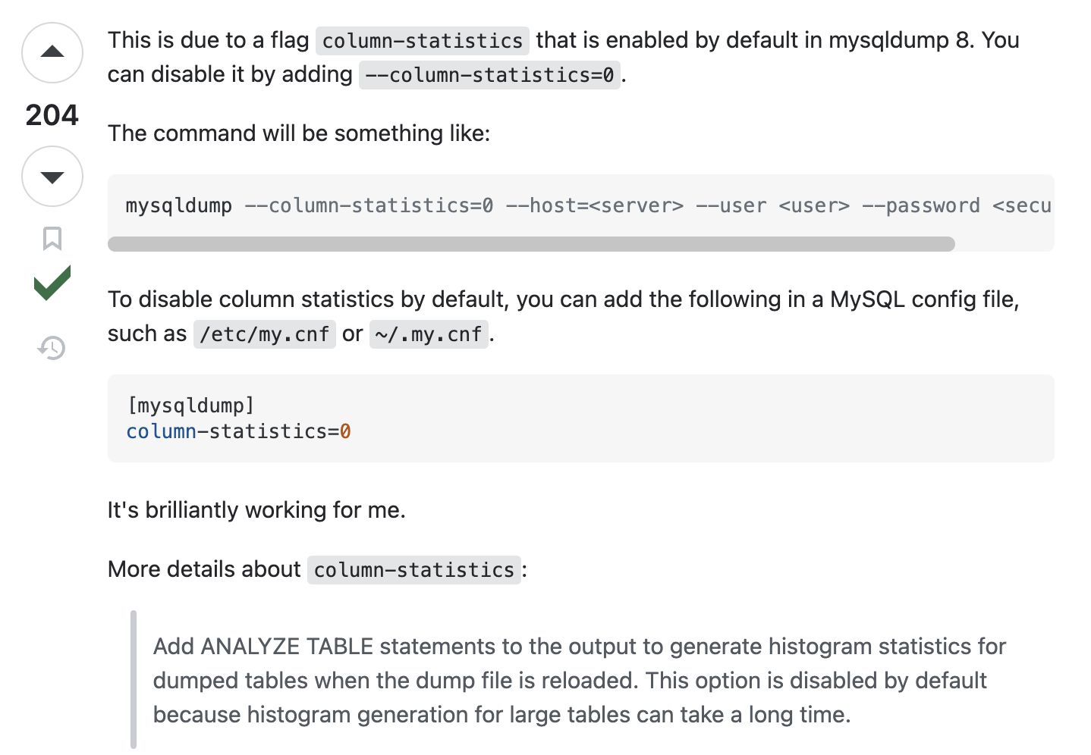Click column-statistics code in first sentence
Image resolution: width=1091 pixels, height=755 pixels.
[423, 41]
